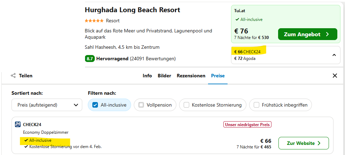Click the green 8.7 rating badge
The image size is (345, 155).
90,59
